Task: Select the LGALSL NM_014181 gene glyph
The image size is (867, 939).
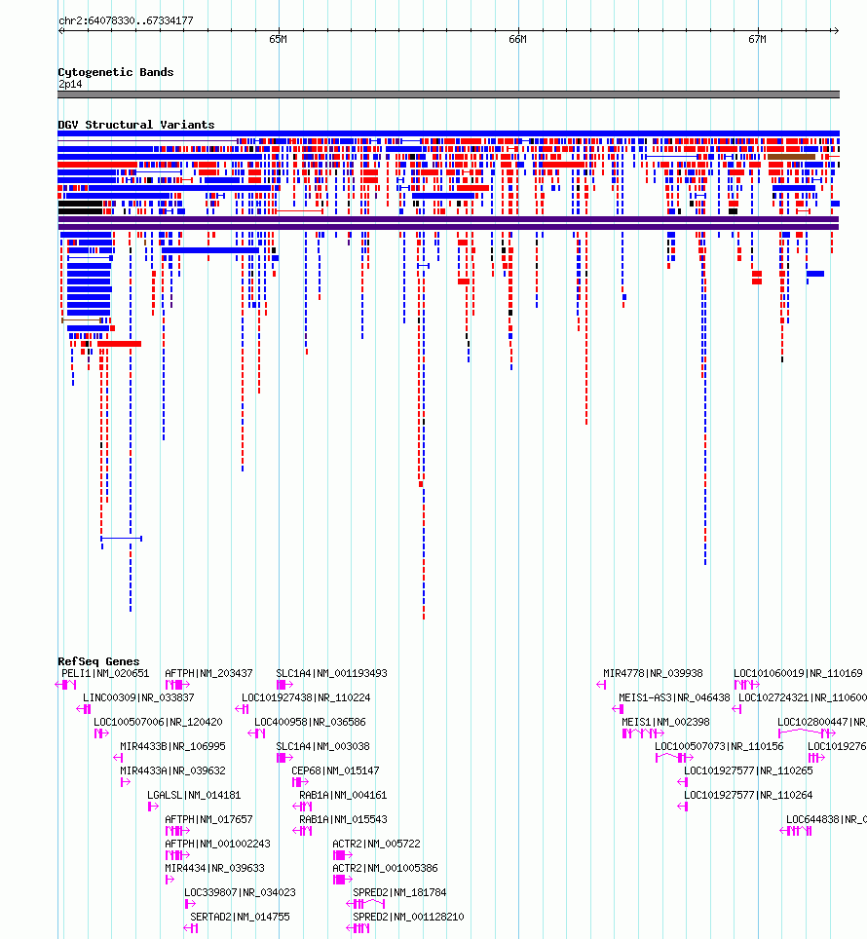Action: tap(153, 807)
